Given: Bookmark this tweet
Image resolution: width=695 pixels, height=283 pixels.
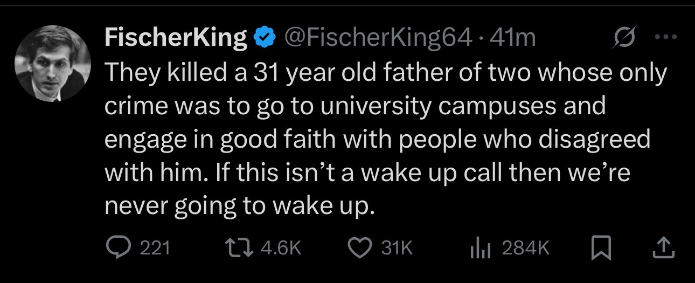Looking at the screenshot, I should [599, 247].
